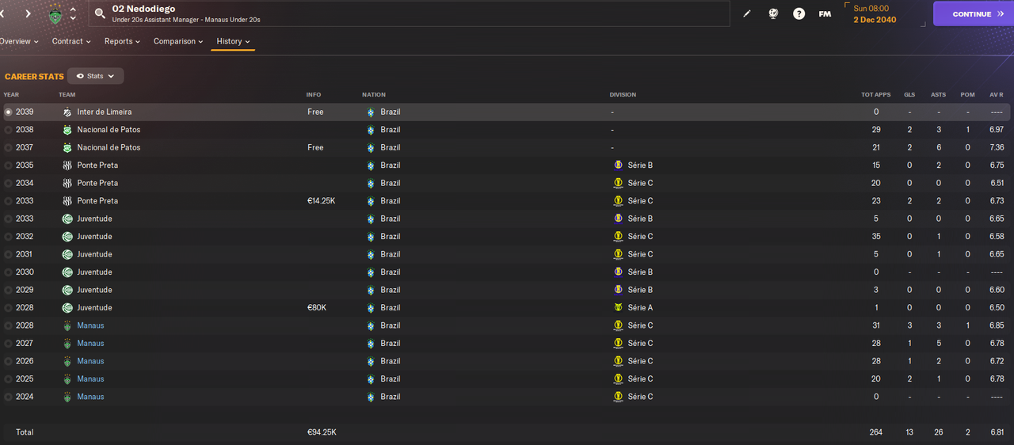Select the 2027 row radio button

(8, 344)
